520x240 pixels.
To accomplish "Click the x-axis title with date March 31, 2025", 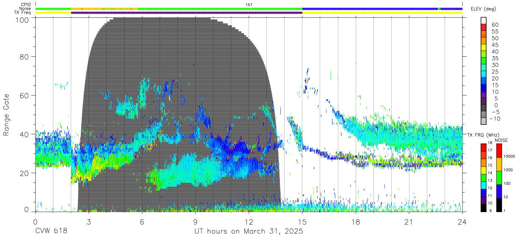I will point(249,232).
